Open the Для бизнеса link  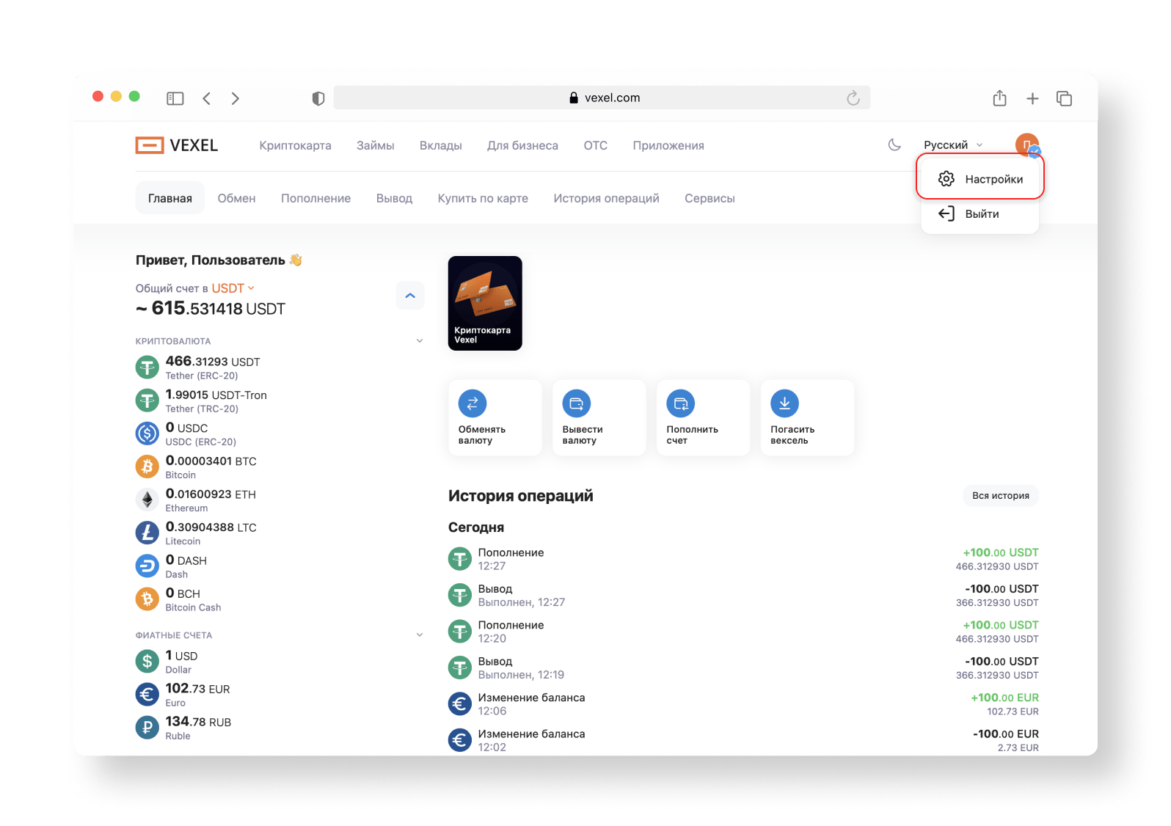click(x=522, y=145)
